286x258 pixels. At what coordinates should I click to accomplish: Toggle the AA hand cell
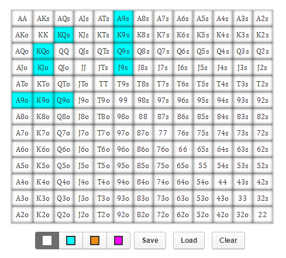[22, 19]
